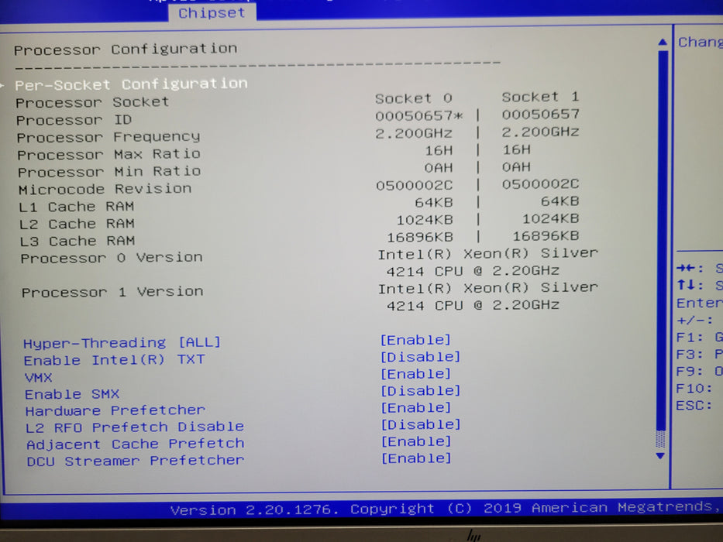Viewport: 723px width, 542px height.
Task: Click the vertical scrollbar track
Action: tap(662, 249)
